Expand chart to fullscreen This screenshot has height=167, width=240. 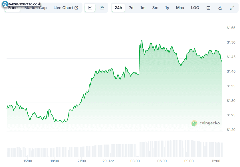[x=232, y=8]
